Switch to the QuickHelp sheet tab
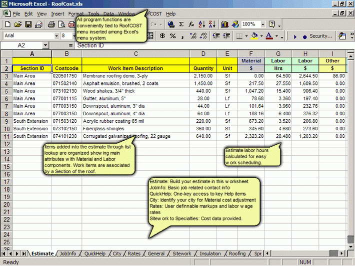Image resolution: width=355 pixels, height=266 pixels. tap(95, 254)
